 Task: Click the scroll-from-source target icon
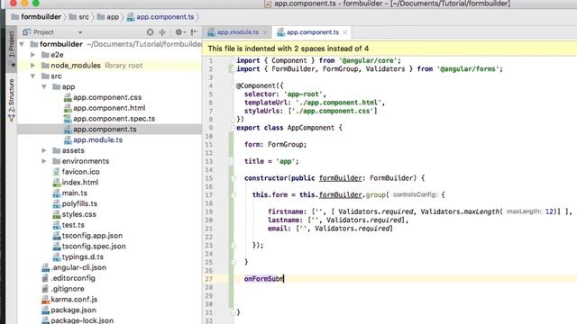click(x=151, y=32)
